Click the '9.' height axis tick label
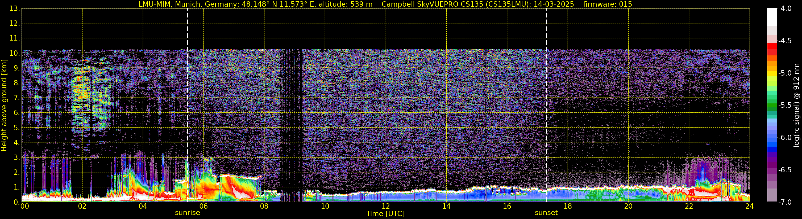This screenshot has height=219, width=802. (x=16, y=68)
